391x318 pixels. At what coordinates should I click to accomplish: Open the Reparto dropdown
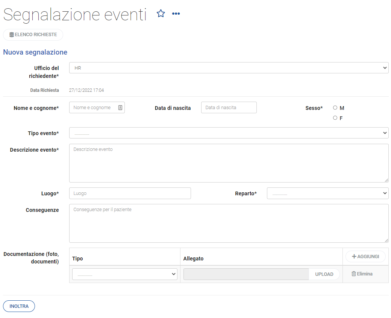(x=327, y=193)
